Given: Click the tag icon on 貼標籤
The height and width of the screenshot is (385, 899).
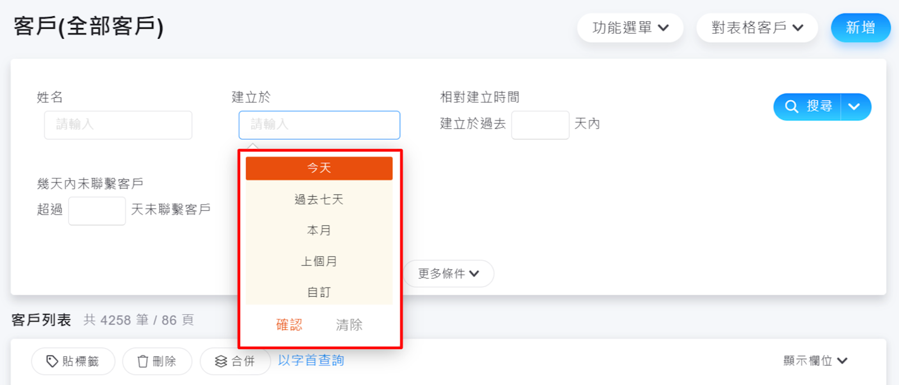Looking at the screenshot, I should point(52,361).
